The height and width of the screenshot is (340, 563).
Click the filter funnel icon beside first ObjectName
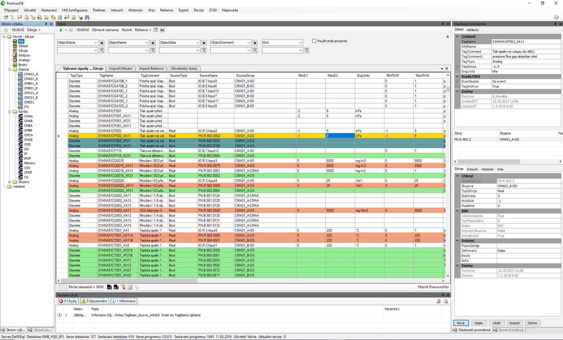click(x=102, y=50)
